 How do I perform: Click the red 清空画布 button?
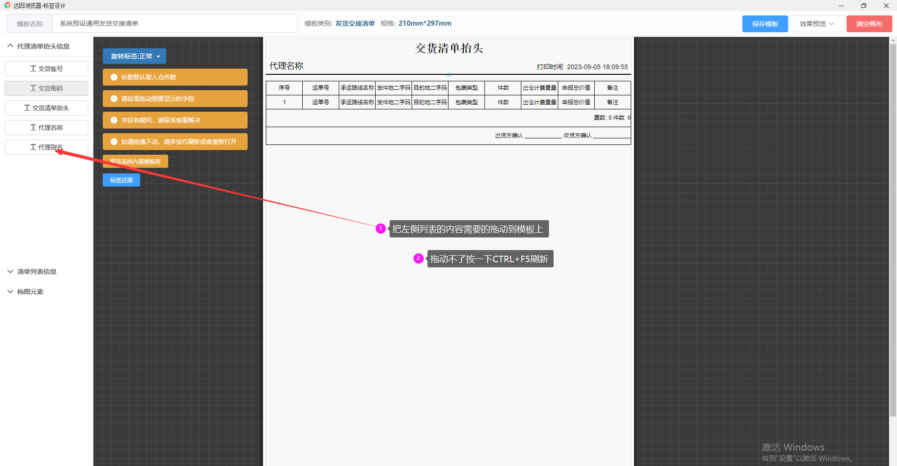coord(869,24)
